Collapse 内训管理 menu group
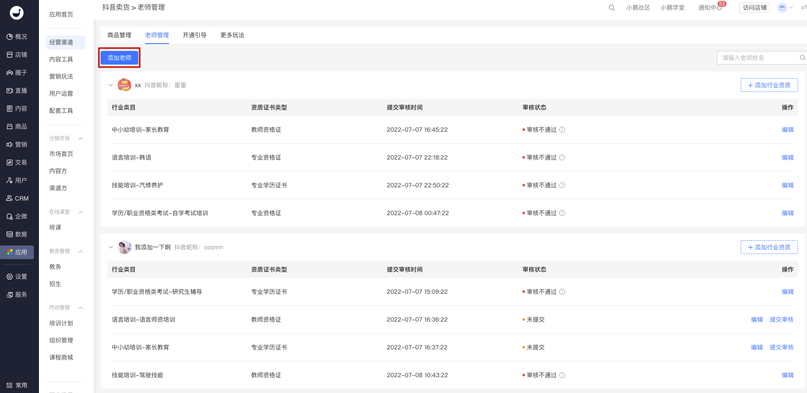 [80, 308]
